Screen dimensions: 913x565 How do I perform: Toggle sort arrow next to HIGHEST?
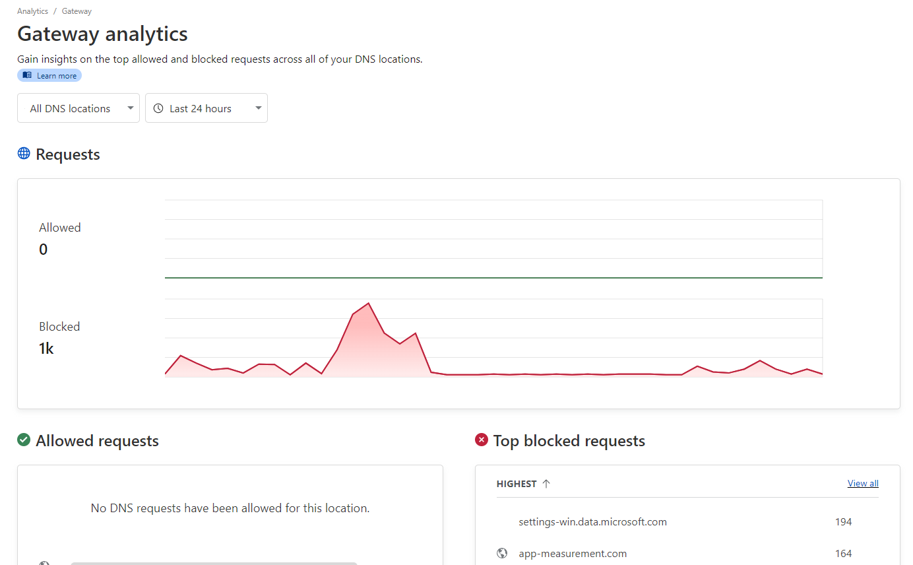546,484
